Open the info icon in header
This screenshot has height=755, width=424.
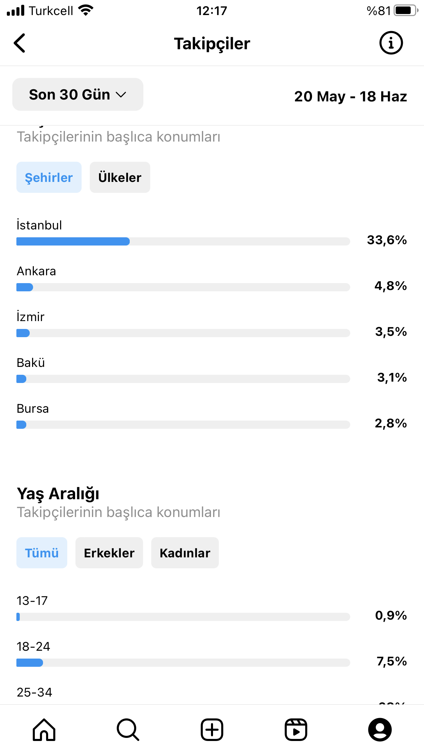click(391, 43)
